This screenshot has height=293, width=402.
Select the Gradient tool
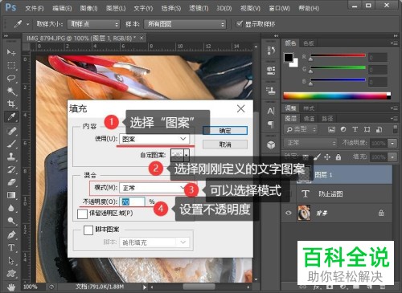(x=11, y=195)
